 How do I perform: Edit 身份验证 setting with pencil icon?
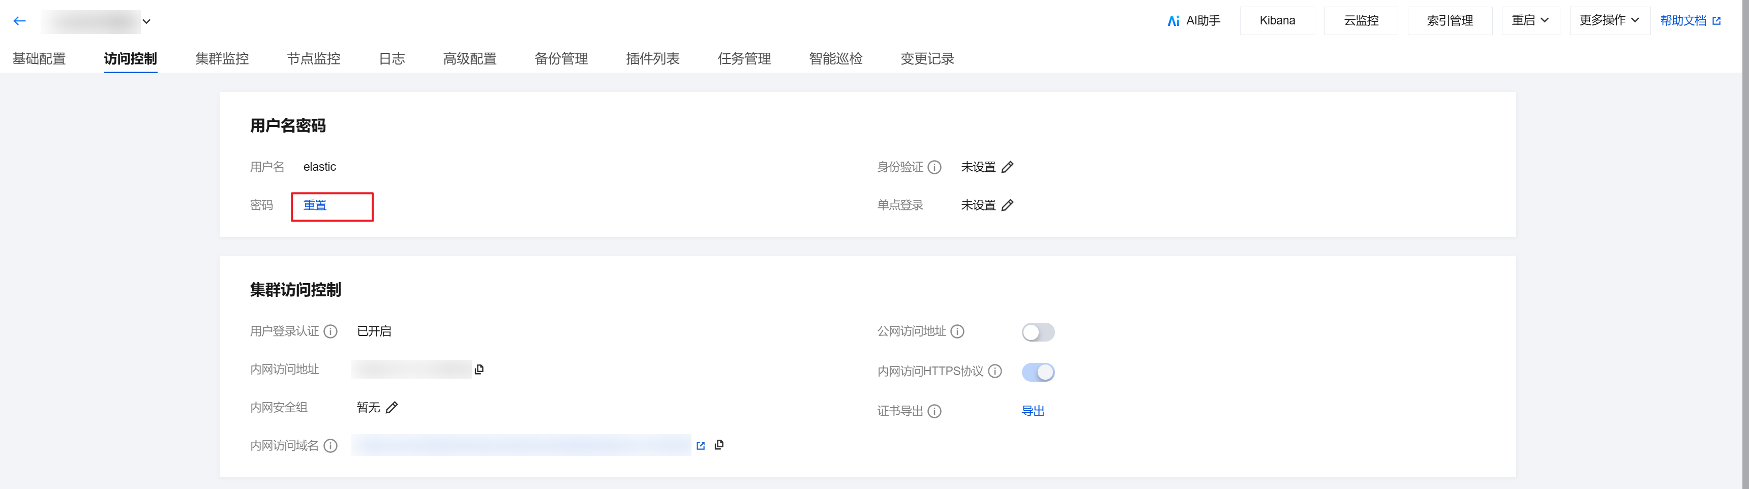click(1008, 167)
